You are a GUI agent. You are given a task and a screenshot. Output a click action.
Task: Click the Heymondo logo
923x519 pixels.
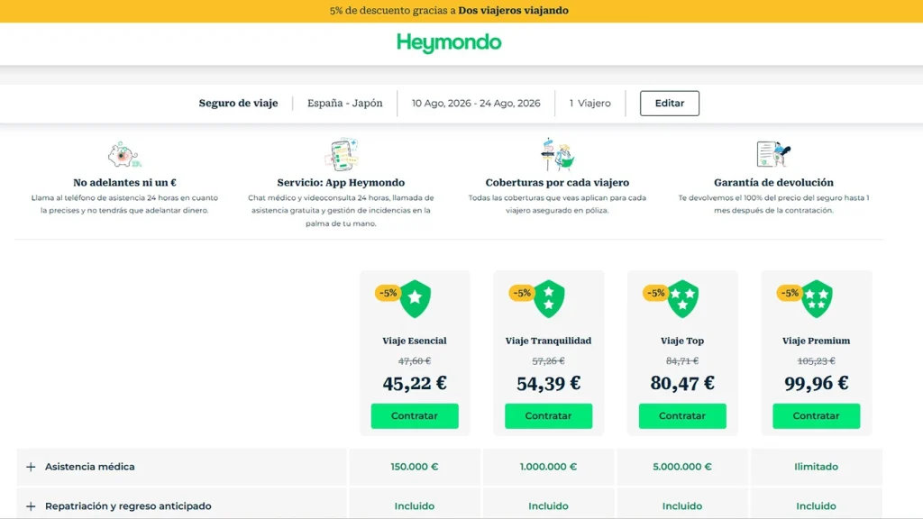[449, 43]
